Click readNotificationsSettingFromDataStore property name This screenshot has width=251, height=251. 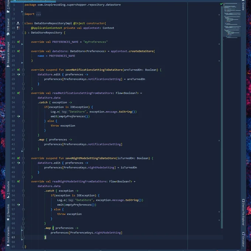pyautogui.click(x=82, y=93)
